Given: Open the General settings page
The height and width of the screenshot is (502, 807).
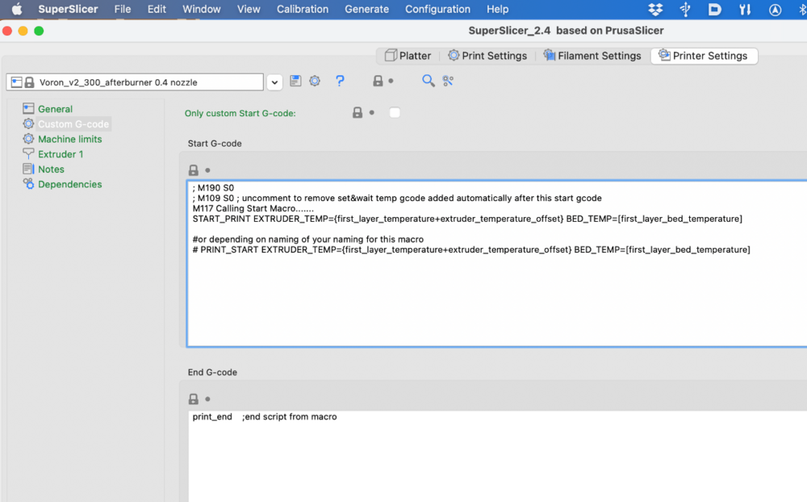Looking at the screenshot, I should tap(55, 109).
